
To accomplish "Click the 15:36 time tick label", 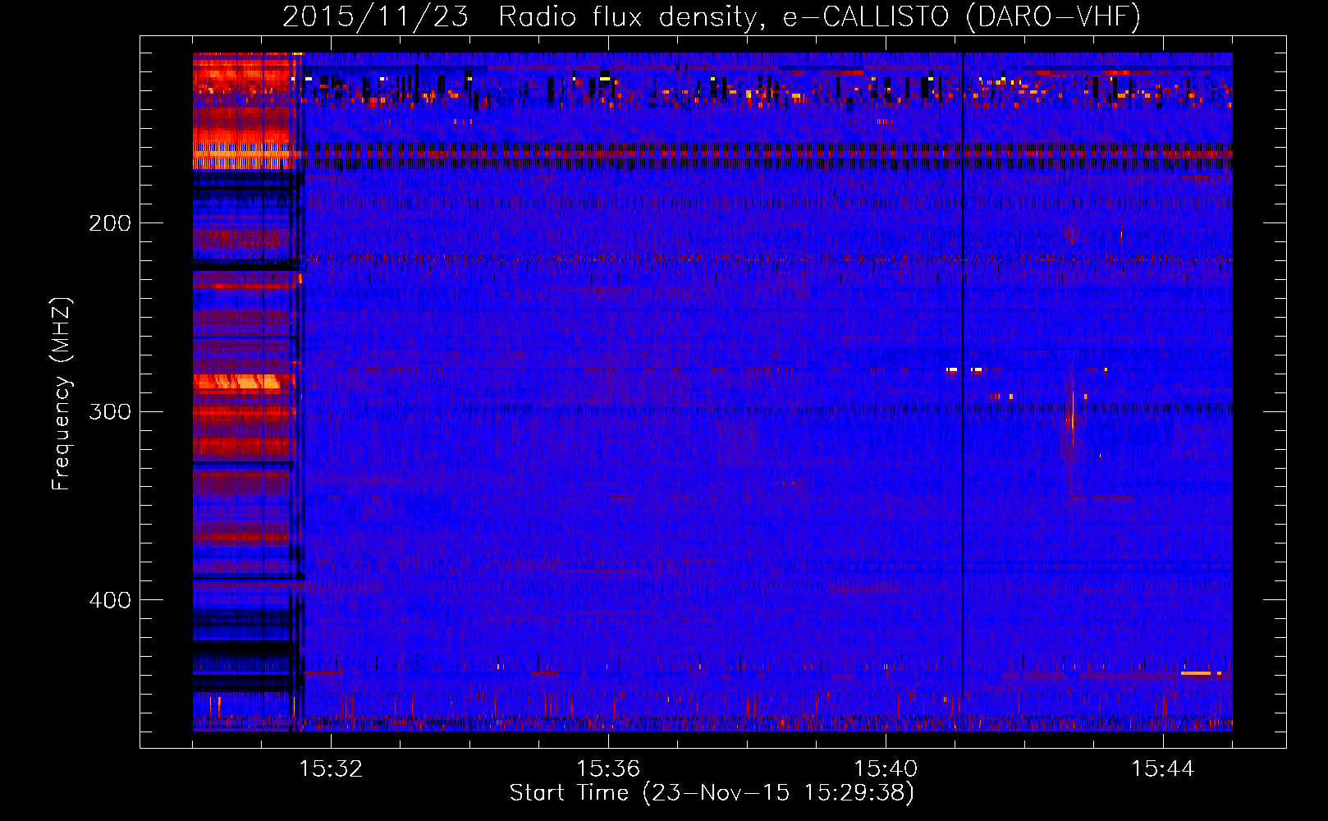I will [608, 769].
